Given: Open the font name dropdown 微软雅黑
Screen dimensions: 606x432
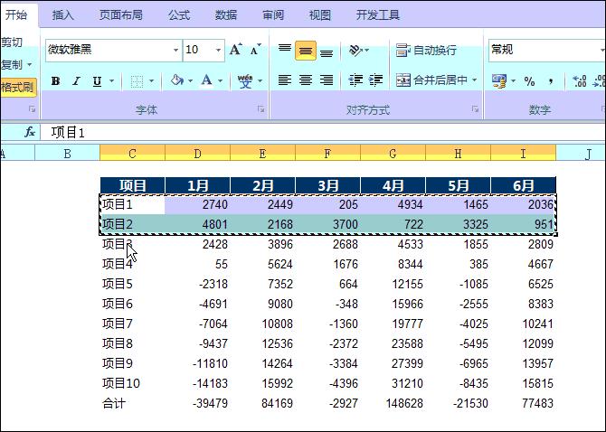Looking at the screenshot, I should tap(175, 51).
